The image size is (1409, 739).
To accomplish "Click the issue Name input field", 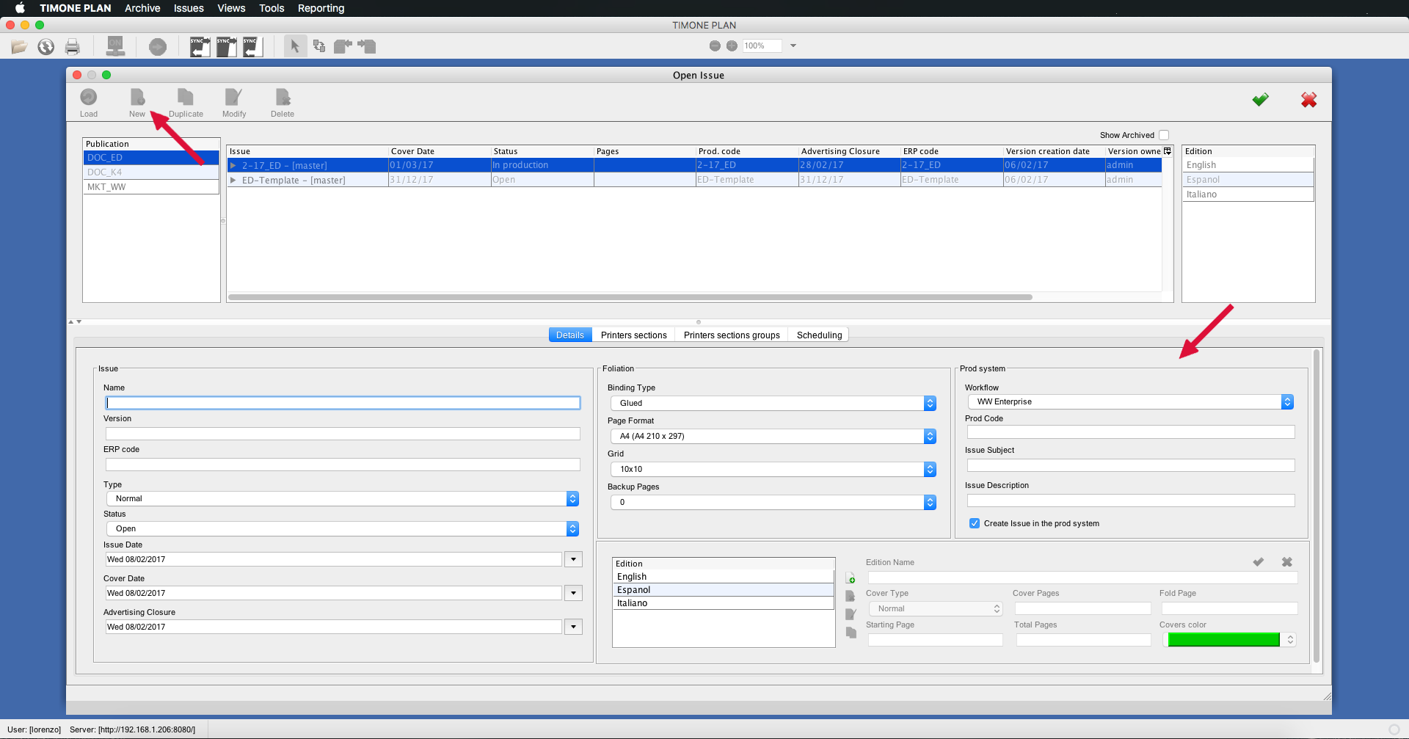I will 343,403.
